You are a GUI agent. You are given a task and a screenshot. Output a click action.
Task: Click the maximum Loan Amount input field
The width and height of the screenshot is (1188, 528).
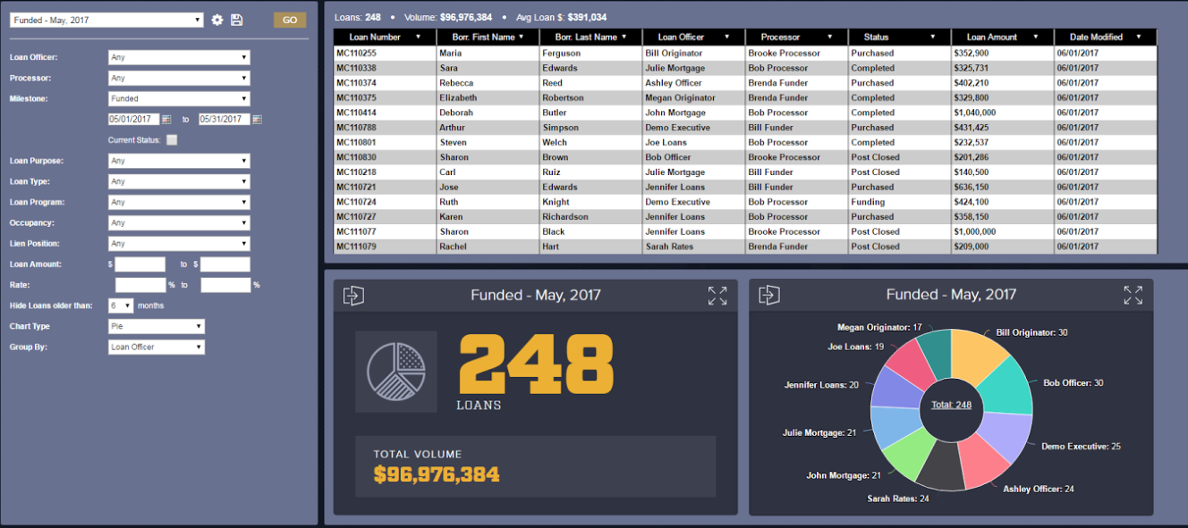click(225, 264)
